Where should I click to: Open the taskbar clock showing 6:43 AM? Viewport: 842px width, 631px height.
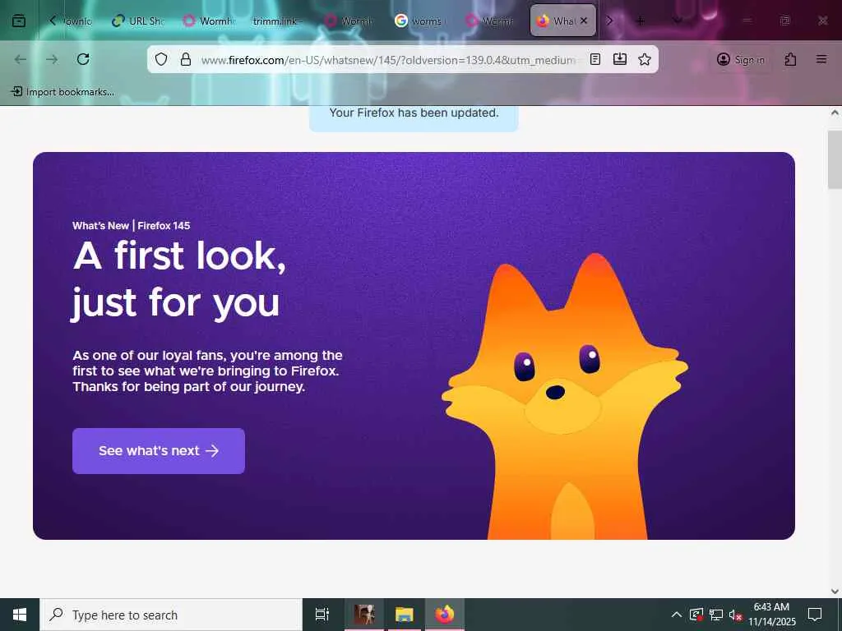pyautogui.click(x=771, y=615)
